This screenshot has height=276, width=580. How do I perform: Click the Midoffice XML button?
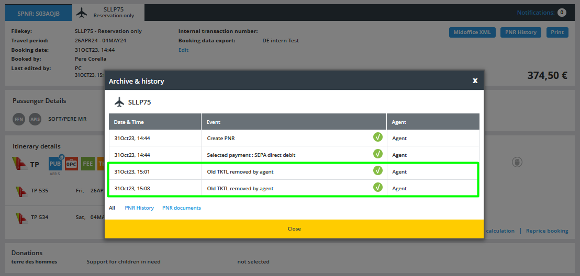(x=472, y=32)
